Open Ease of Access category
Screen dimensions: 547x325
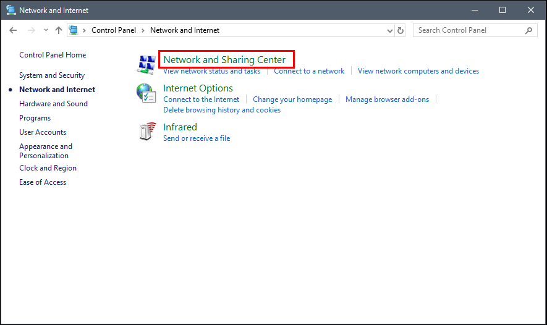click(x=43, y=182)
